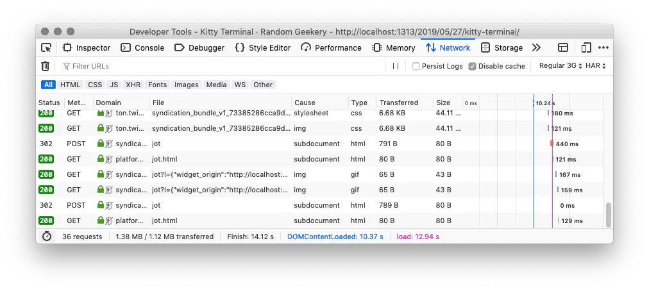Screen dimensions: 649x291
Task: Click the vertical scrollbar thumb in request list
Action: point(609,215)
